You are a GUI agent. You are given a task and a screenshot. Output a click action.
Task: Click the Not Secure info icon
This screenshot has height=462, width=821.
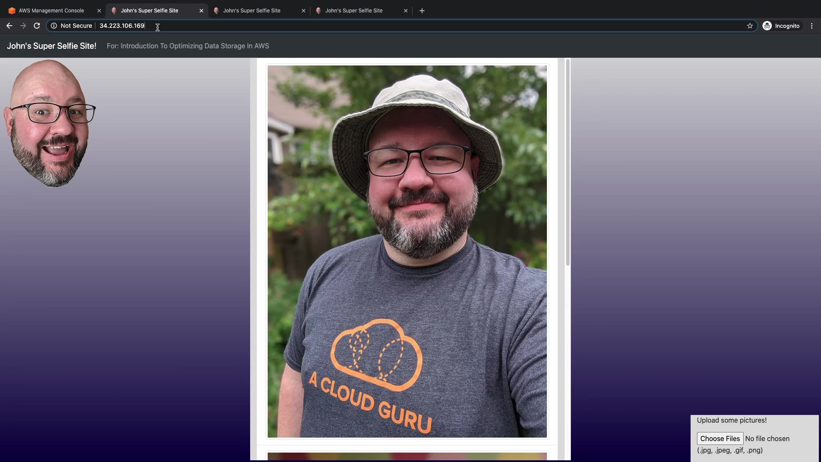[54, 26]
